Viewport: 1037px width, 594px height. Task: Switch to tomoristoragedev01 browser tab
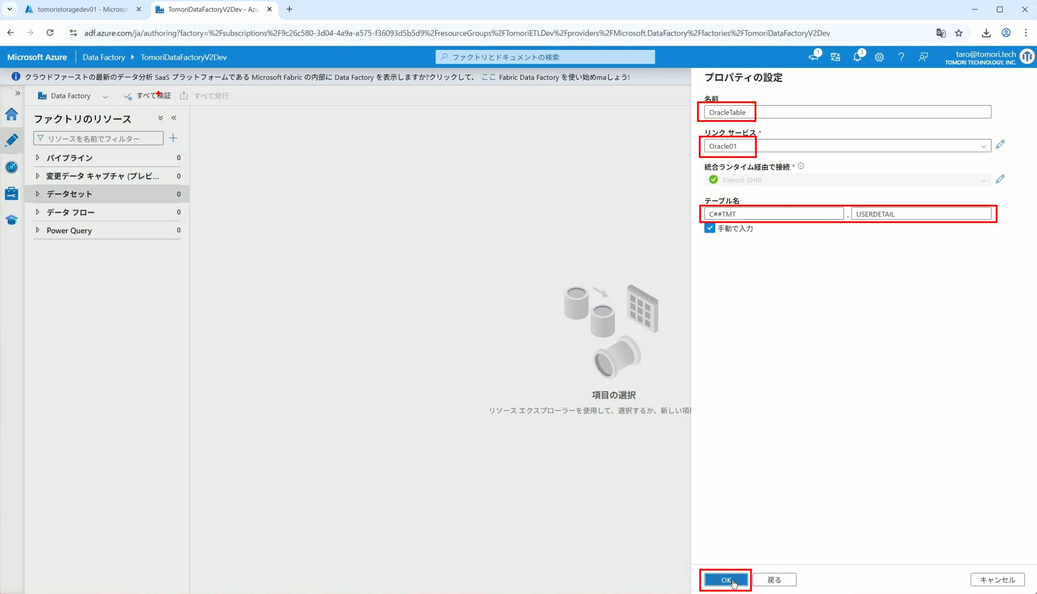[x=82, y=9]
